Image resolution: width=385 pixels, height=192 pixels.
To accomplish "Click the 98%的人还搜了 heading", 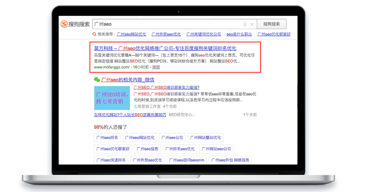I will (x=111, y=127).
